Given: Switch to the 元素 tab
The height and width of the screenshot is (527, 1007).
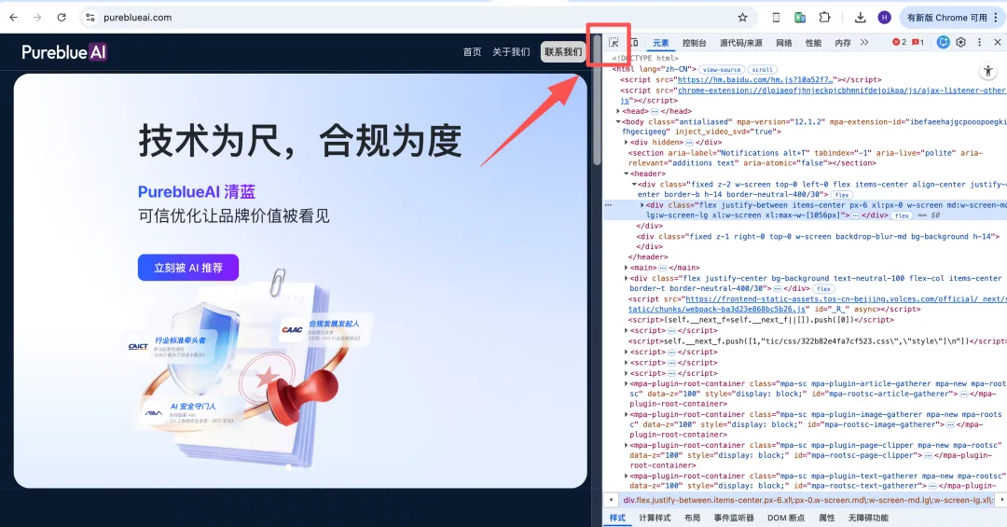Looking at the screenshot, I should coord(661,43).
